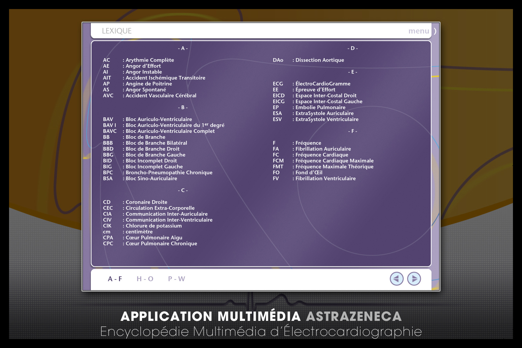Switch to the H - O lexicon tab
The height and width of the screenshot is (348, 522).
[x=145, y=279]
